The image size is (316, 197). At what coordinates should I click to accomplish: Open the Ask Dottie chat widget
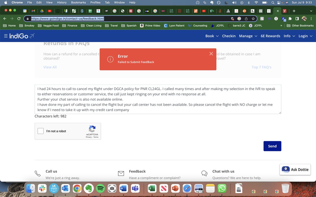pyautogui.click(x=295, y=169)
